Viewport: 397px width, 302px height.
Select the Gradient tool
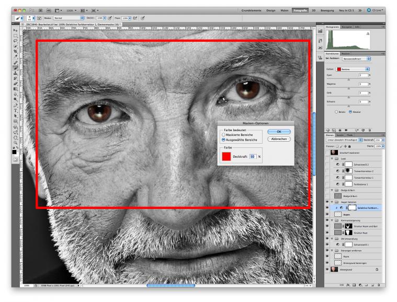click(x=15, y=89)
